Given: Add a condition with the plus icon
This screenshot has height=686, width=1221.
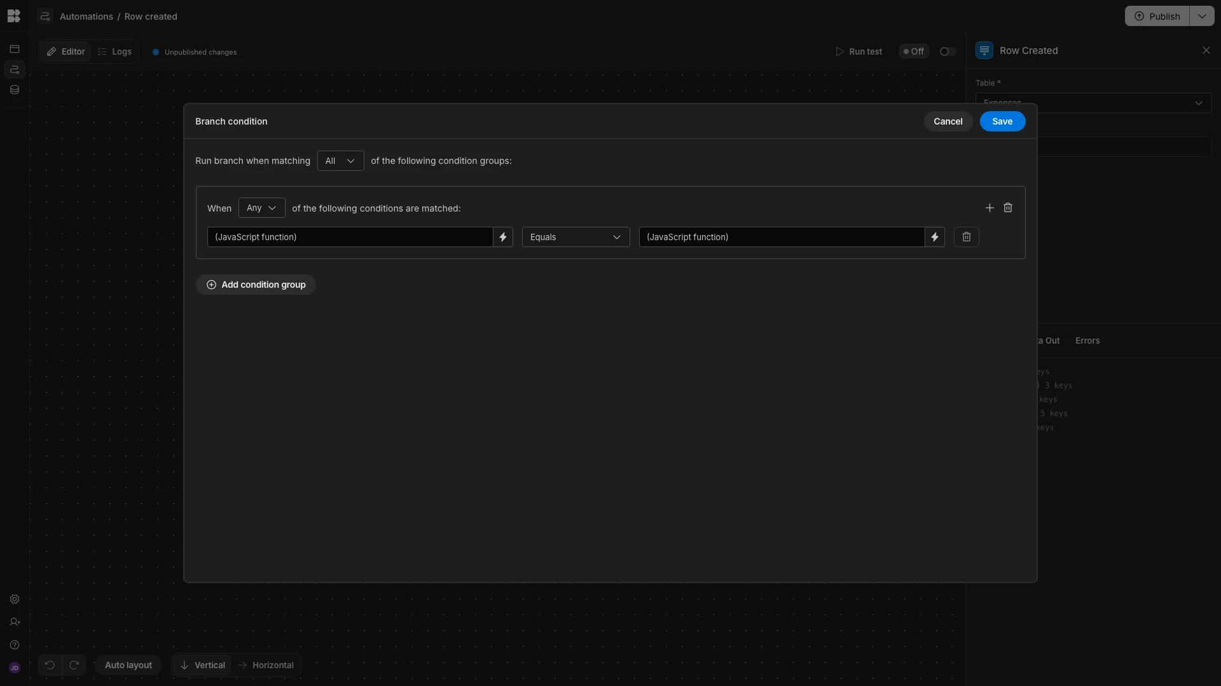Looking at the screenshot, I should coord(990,208).
